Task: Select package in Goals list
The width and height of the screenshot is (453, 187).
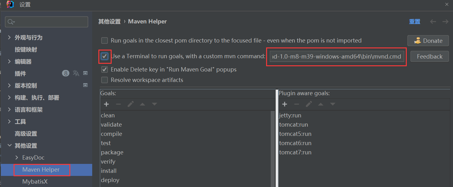Action: coord(112,152)
